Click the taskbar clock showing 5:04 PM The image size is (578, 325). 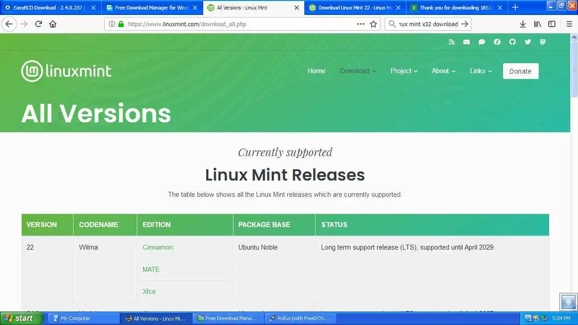pyautogui.click(x=561, y=318)
